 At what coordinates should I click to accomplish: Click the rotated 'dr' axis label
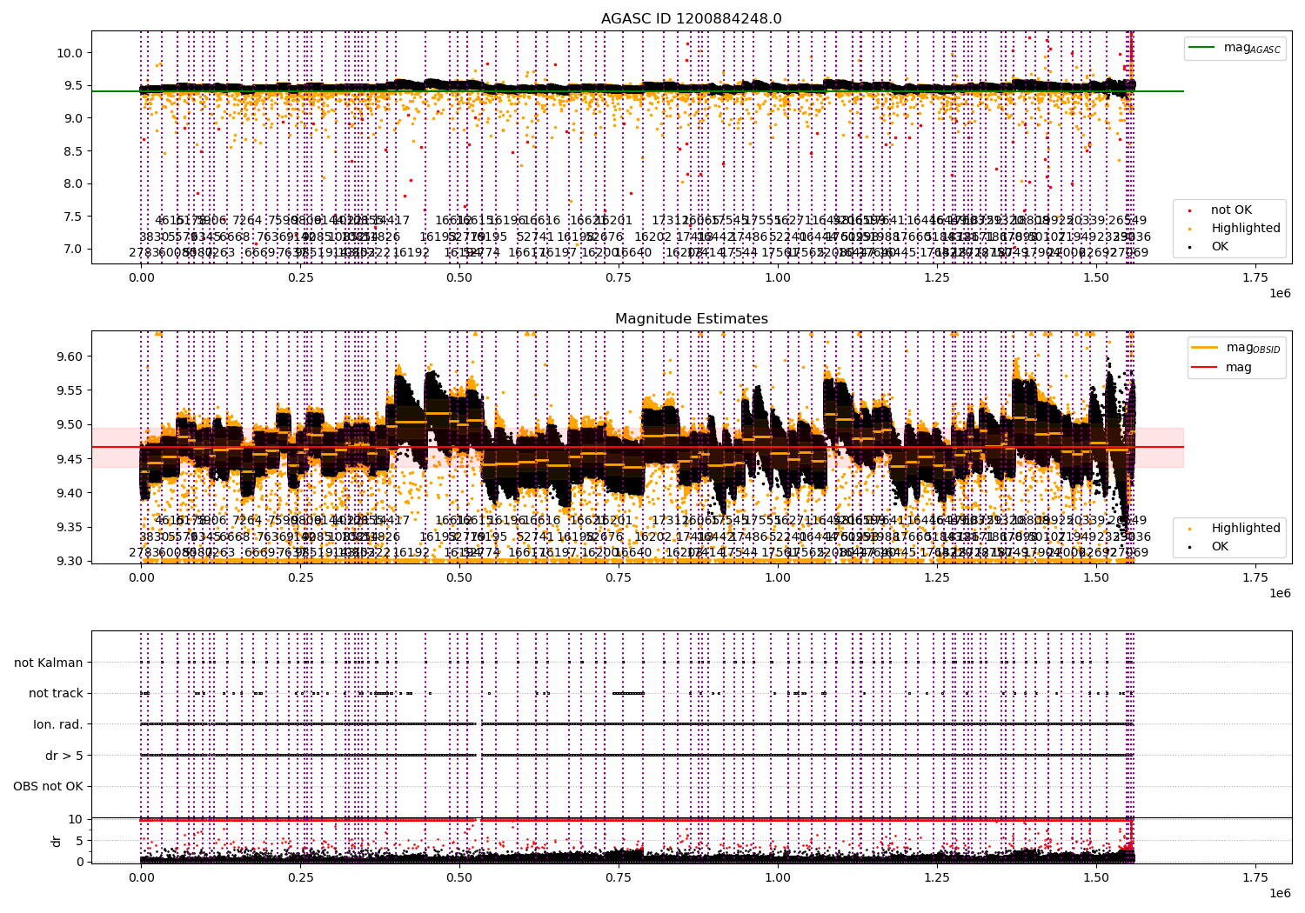[56, 841]
